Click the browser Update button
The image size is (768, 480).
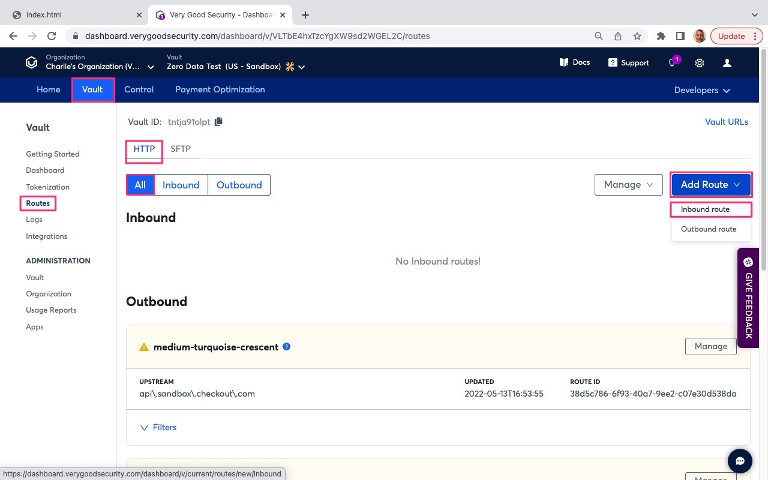tap(736, 36)
